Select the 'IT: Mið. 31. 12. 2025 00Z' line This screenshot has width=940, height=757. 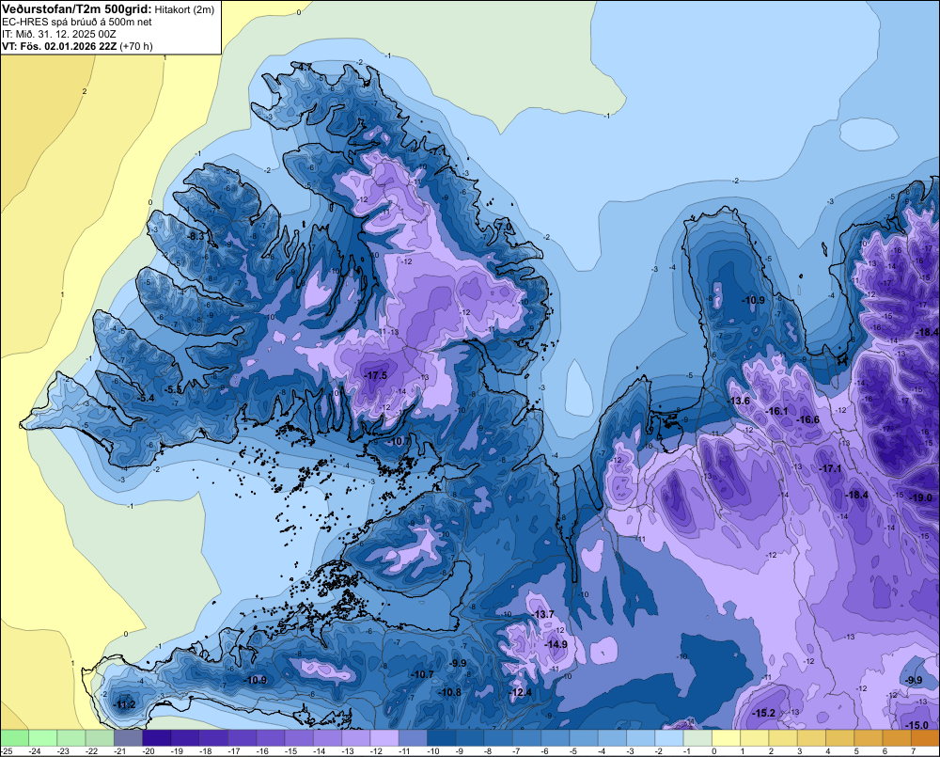pos(59,34)
